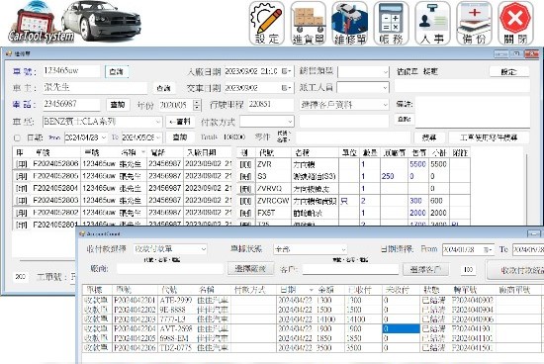
Task: Open the 設定 settings icon with pencil
Action: (266, 24)
